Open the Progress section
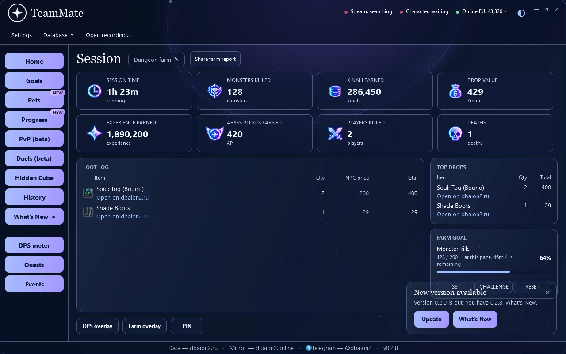Image resolution: width=566 pixels, height=354 pixels. (34, 120)
